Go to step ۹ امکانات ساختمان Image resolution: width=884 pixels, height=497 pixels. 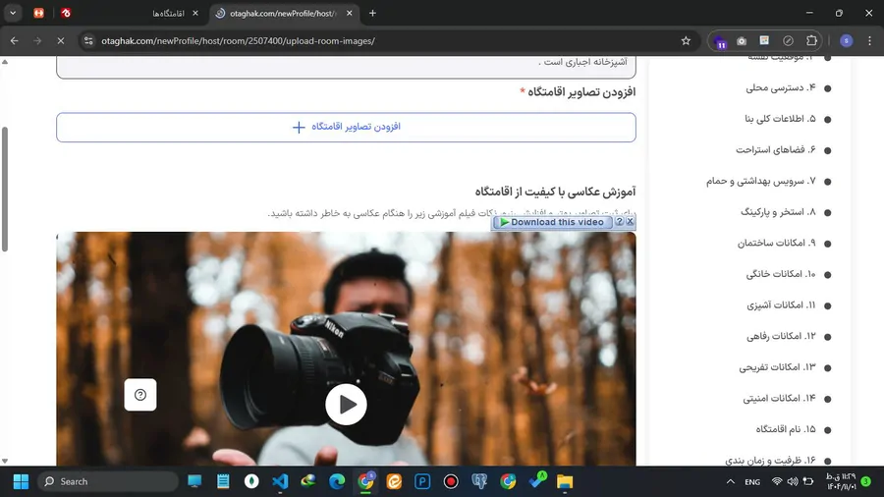coord(776,243)
